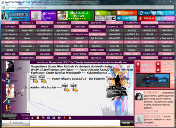The image size is (176, 128).
Task: Click the patron panel down arrow
Action: (92, 18)
